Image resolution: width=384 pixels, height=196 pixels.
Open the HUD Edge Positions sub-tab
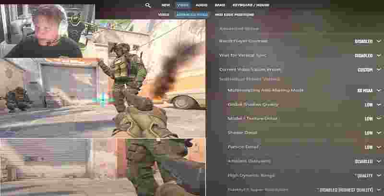coord(234,14)
